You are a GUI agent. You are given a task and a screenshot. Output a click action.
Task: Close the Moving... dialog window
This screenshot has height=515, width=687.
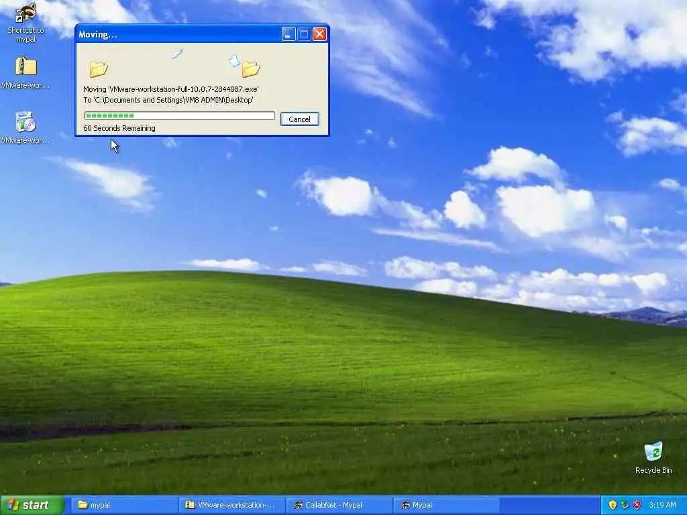[x=320, y=34]
